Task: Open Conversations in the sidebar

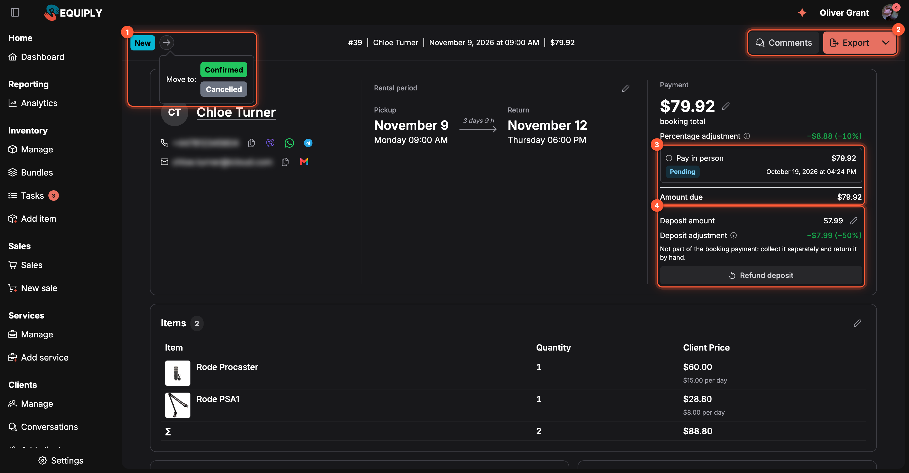Action: pos(43,427)
